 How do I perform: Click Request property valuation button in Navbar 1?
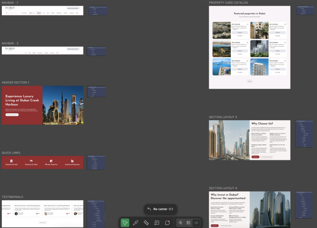pos(73,8)
